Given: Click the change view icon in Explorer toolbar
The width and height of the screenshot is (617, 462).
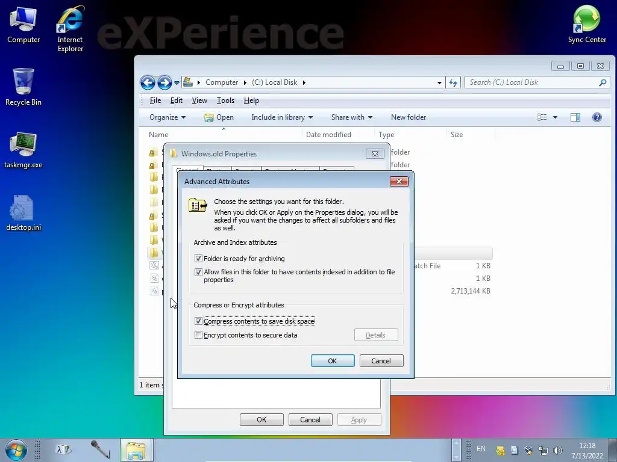Looking at the screenshot, I should [542, 117].
